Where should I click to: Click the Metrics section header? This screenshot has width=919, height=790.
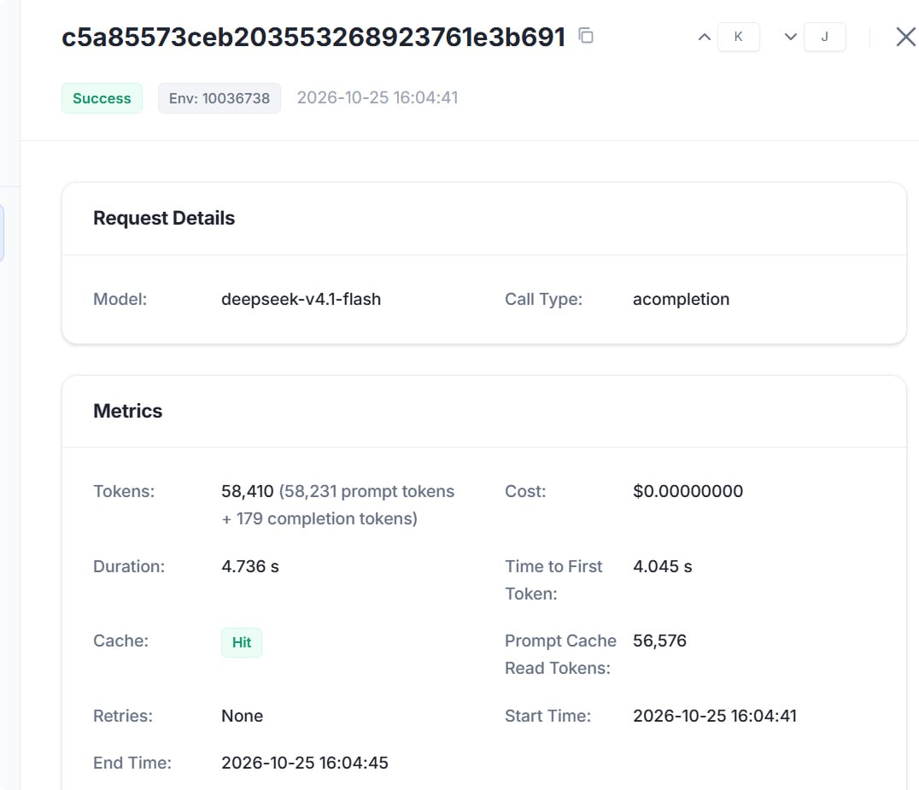[128, 411]
